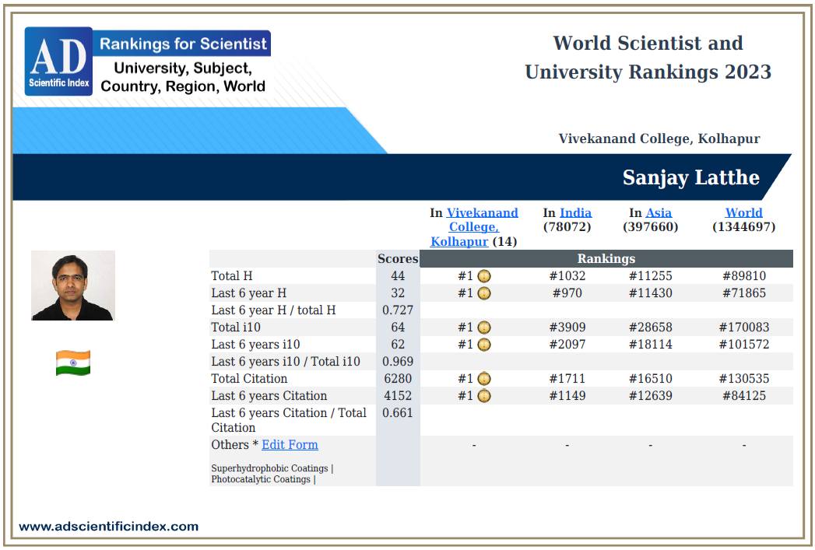Click the India flag icon
The image size is (815, 550).
click(73, 363)
